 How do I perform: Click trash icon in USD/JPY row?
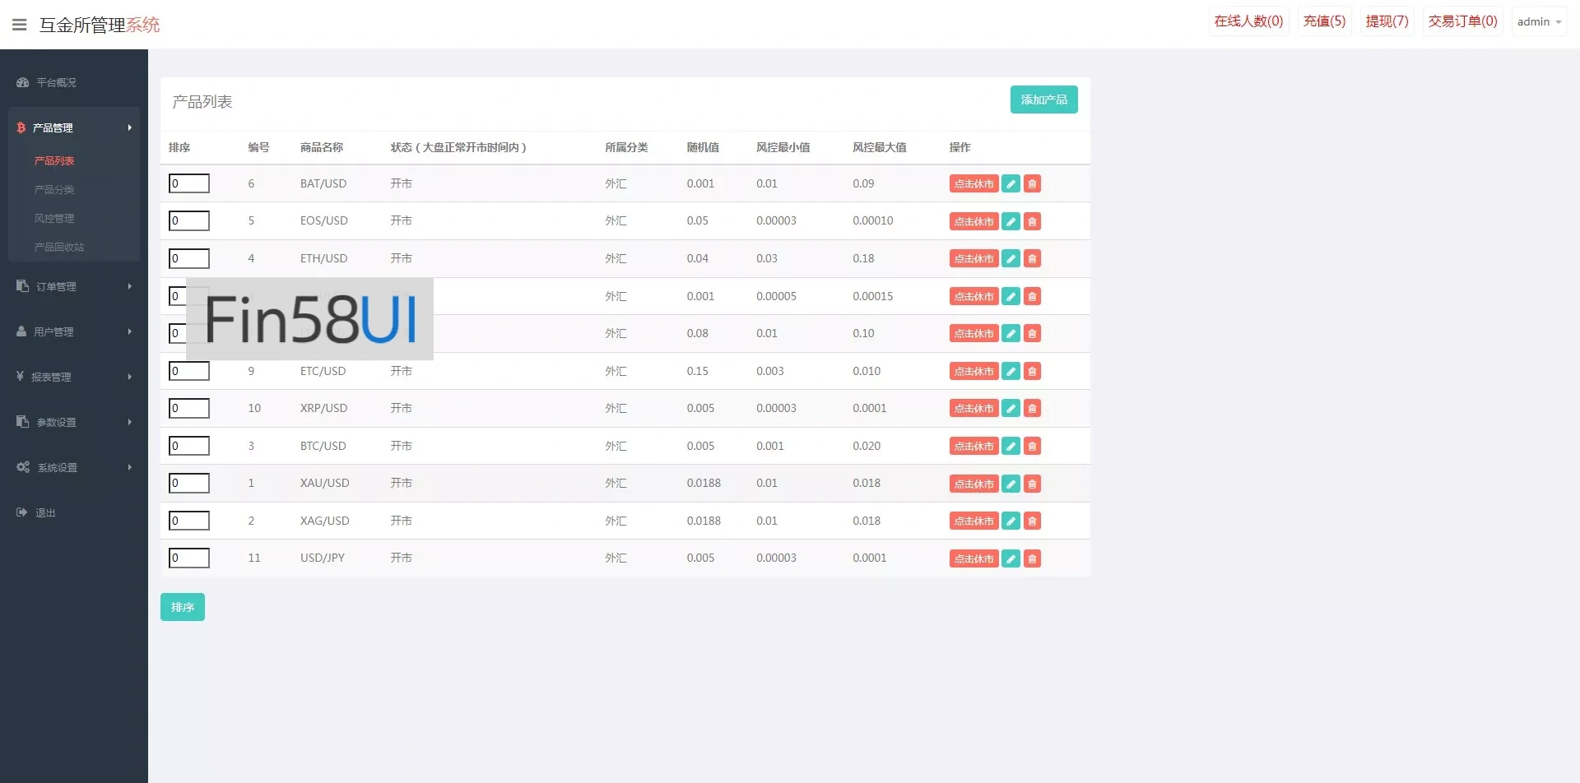[1032, 558]
